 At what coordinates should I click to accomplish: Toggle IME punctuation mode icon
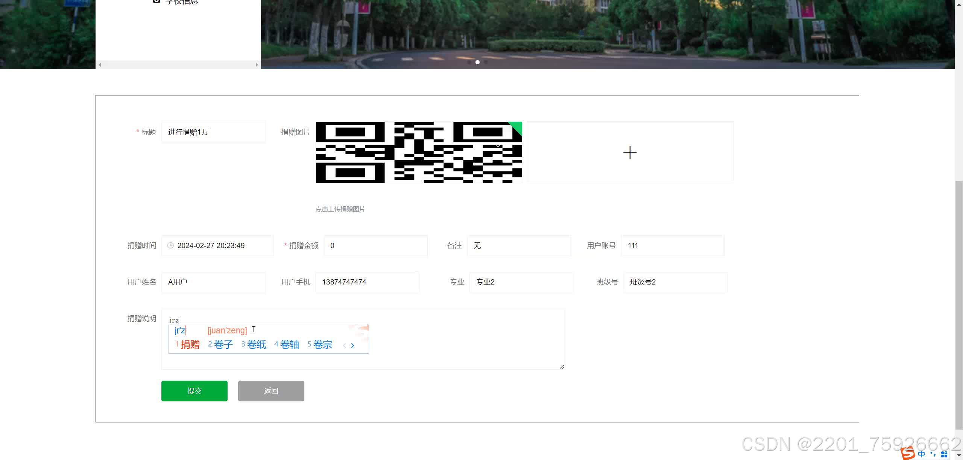[x=933, y=454]
